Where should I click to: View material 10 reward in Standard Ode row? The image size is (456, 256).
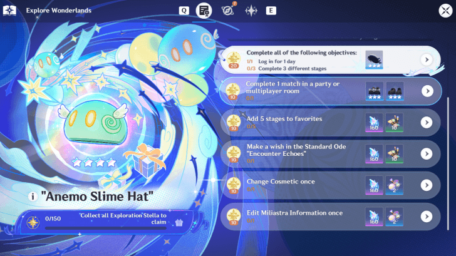pyautogui.click(x=395, y=154)
